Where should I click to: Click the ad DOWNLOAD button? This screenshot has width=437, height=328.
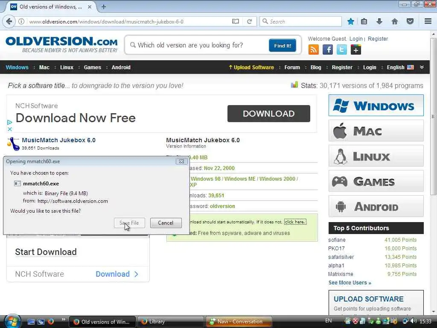tap(269, 114)
